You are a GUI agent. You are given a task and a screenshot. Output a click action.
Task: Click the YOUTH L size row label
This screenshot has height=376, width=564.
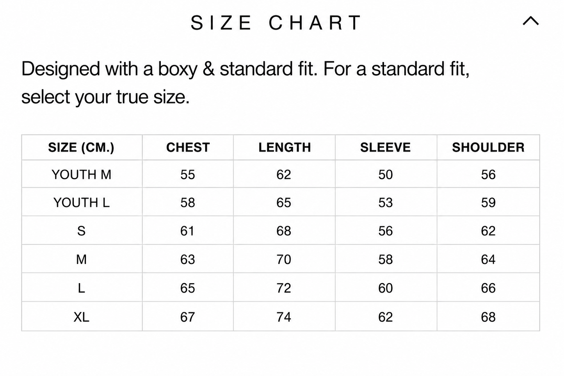pyautogui.click(x=82, y=203)
